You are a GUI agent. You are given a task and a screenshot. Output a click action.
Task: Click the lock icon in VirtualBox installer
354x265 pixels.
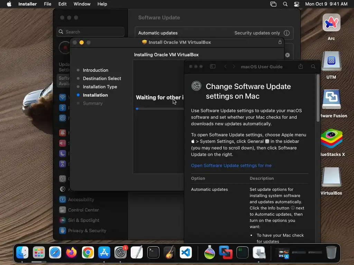point(280,42)
